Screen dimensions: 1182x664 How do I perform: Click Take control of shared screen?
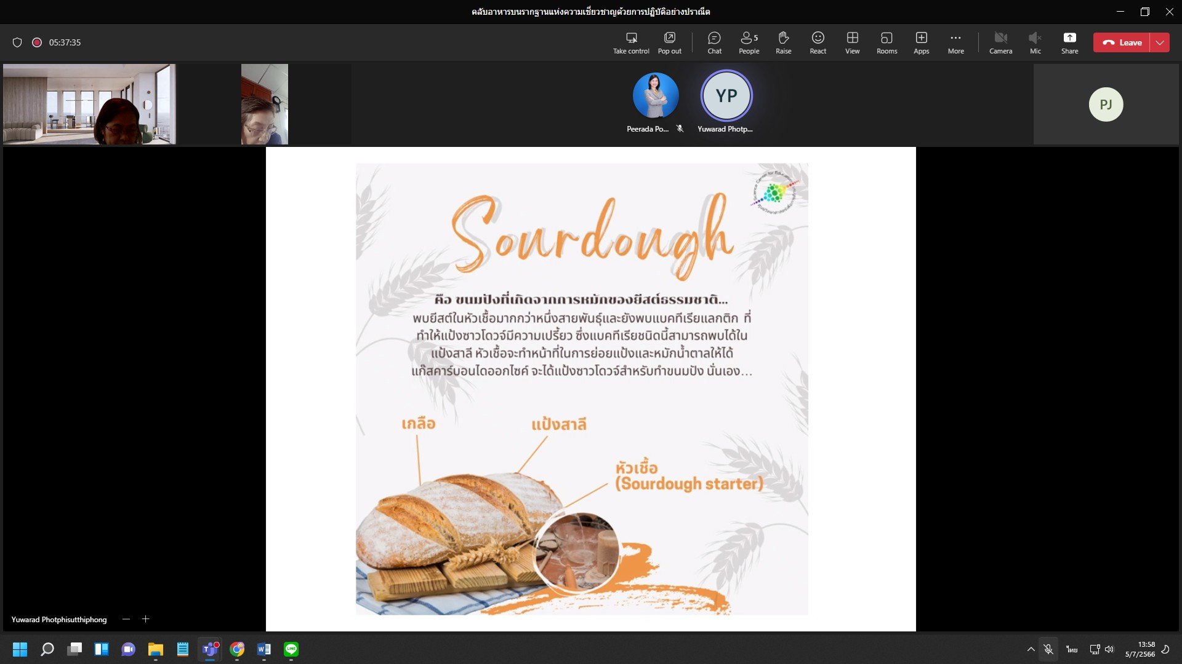[x=631, y=42]
